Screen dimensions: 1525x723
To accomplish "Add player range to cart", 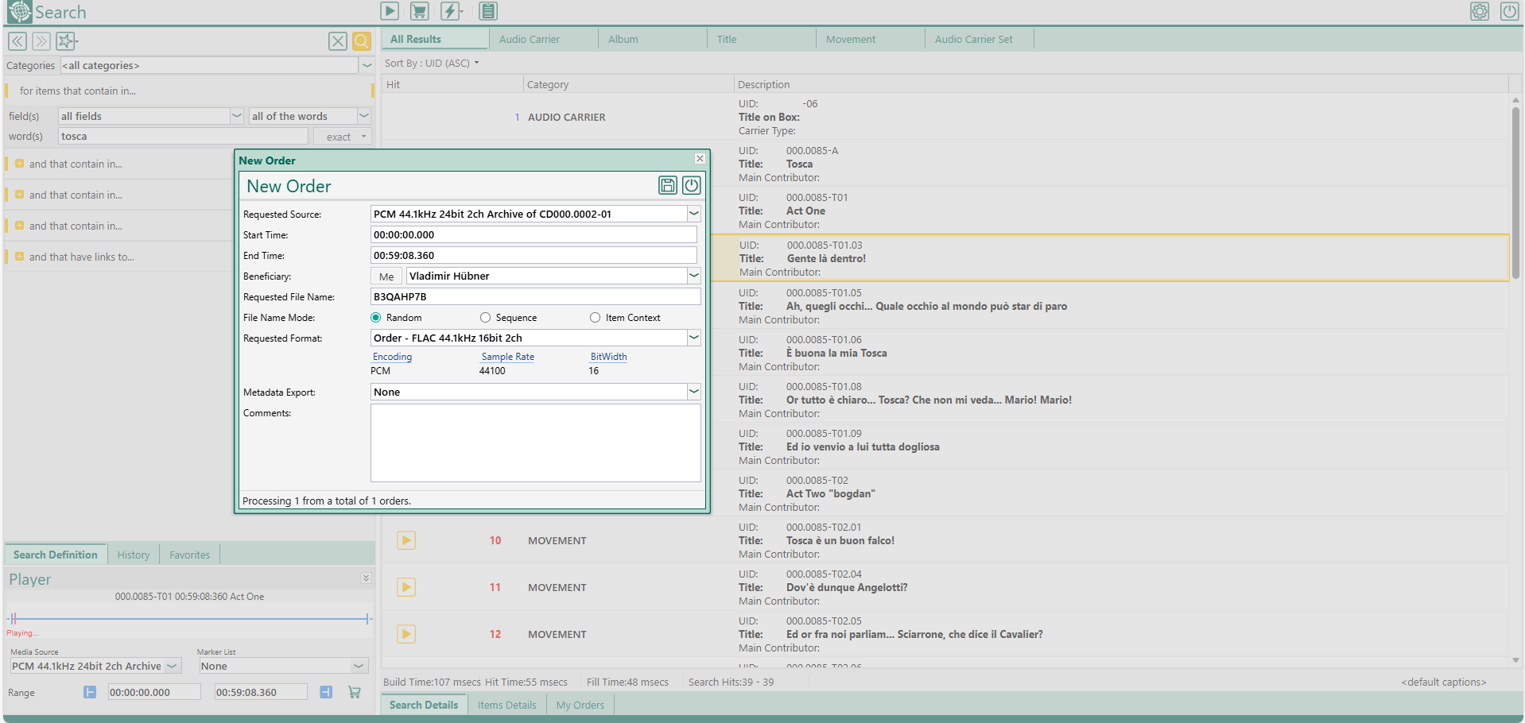I will tap(355, 693).
